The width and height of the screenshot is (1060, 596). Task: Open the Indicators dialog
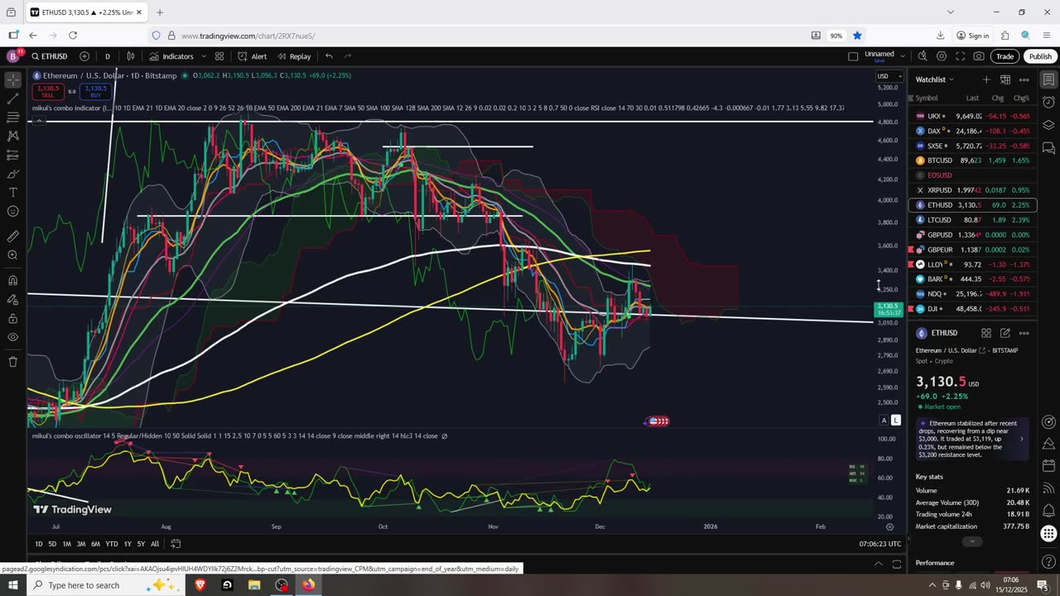pos(171,56)
